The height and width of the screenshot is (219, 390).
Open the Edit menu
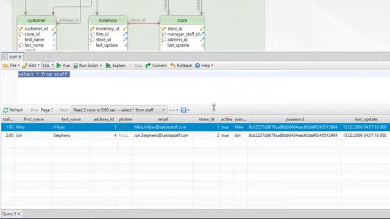coord(31,66)
